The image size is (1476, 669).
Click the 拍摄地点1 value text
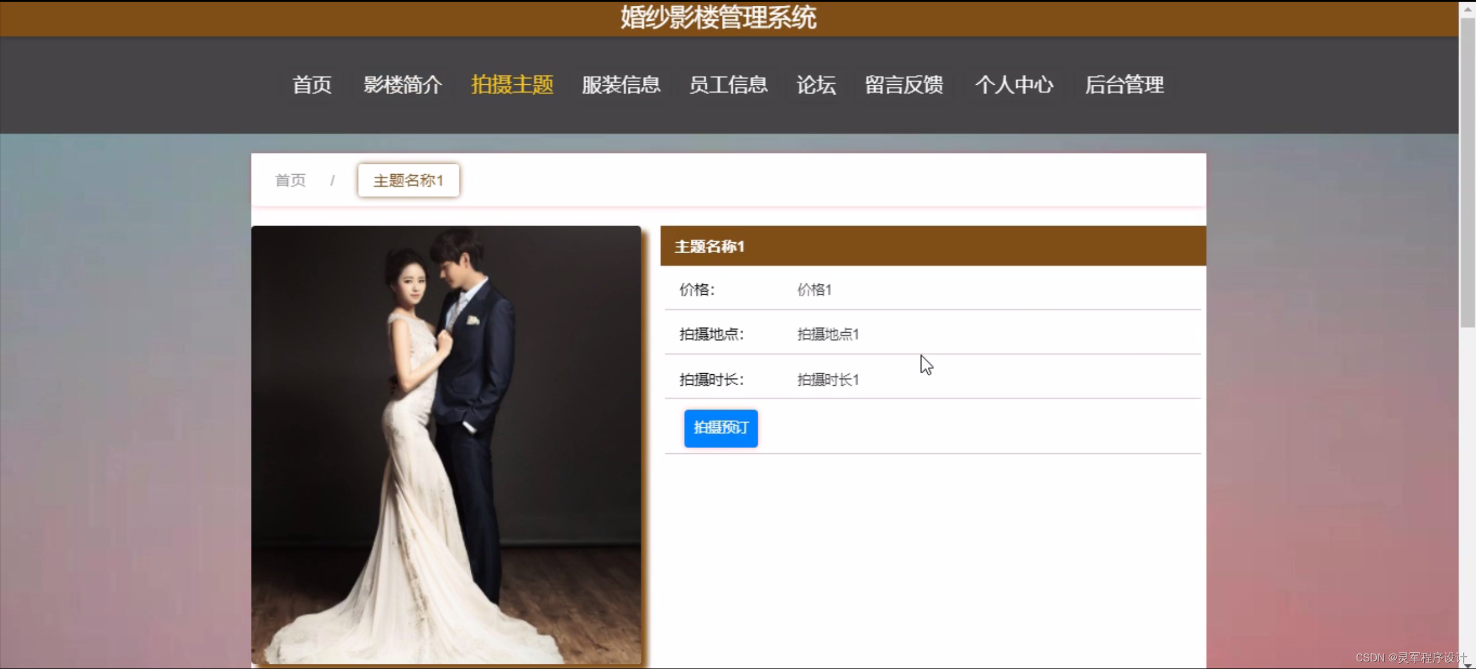(828, 334)
